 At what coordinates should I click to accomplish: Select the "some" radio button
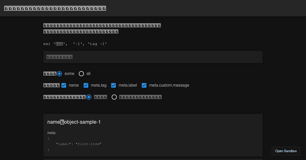click(59, 74)
